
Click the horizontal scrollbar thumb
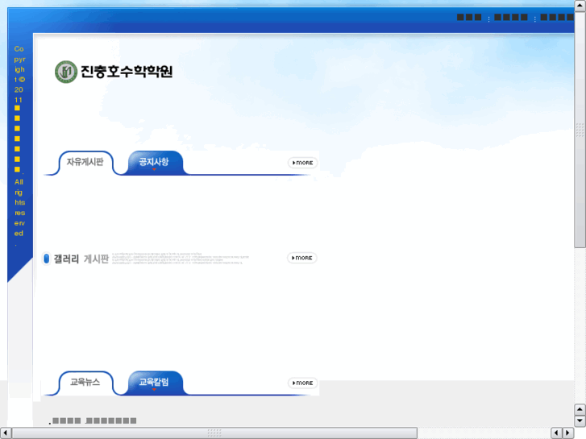pos(214,433)
